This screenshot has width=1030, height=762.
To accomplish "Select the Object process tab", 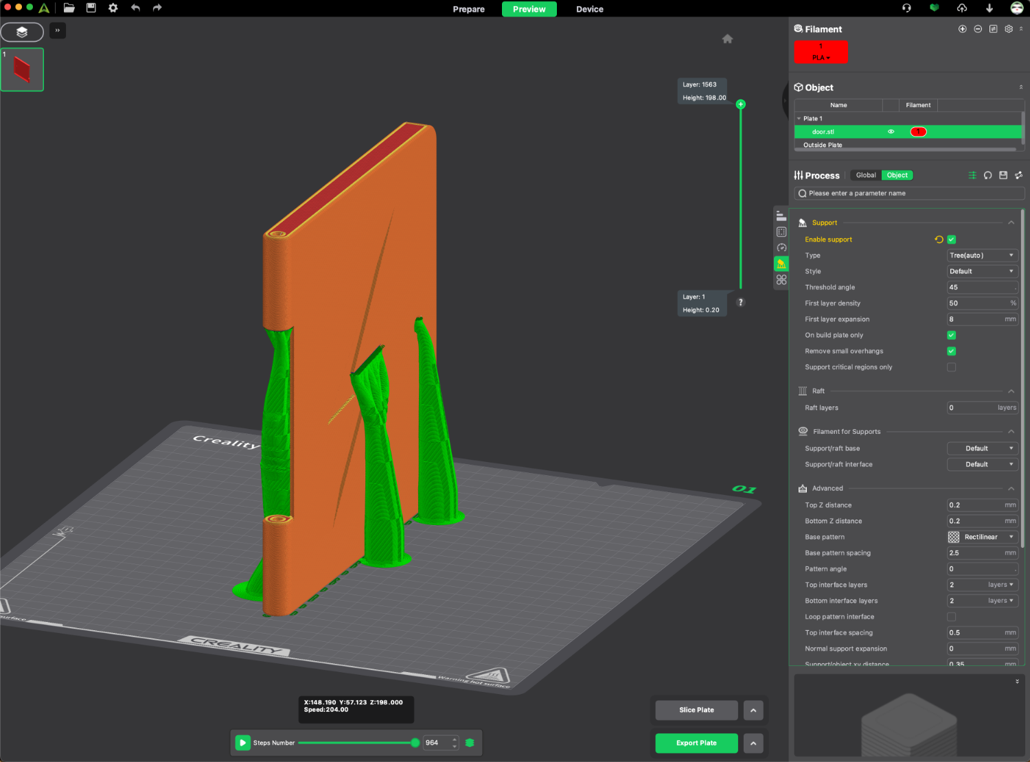I will (897, 175).
